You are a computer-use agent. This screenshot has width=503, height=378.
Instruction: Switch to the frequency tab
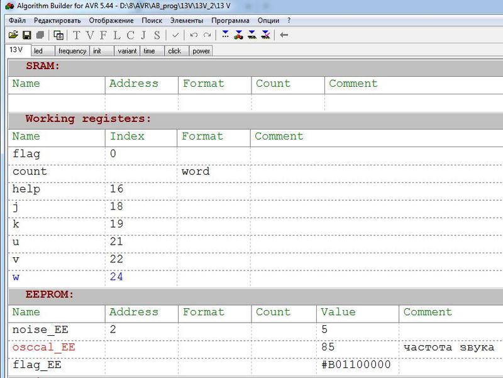72,51
